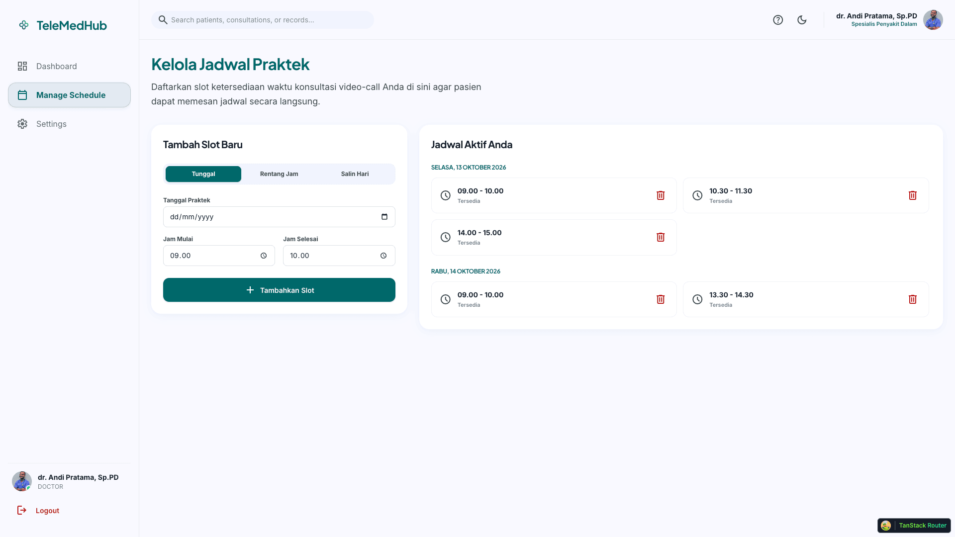Select the Tunggal tab
The width and height of the screenshot is (955, 537).
[x=203, y=174]
